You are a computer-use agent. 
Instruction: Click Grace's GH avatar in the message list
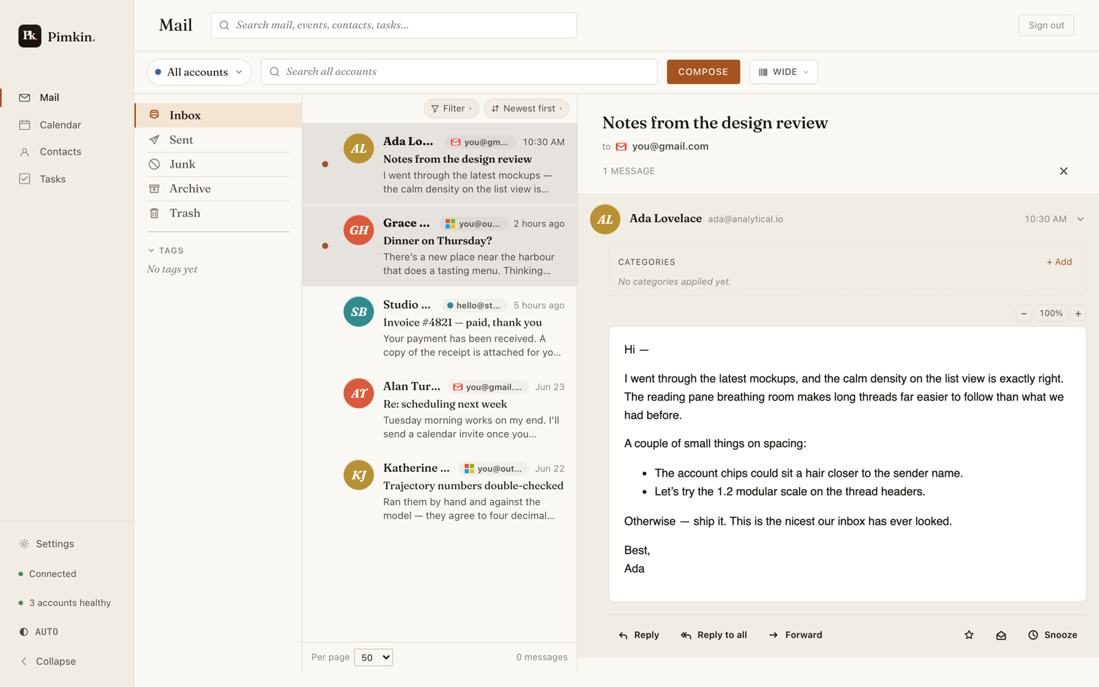coord(359,230)
